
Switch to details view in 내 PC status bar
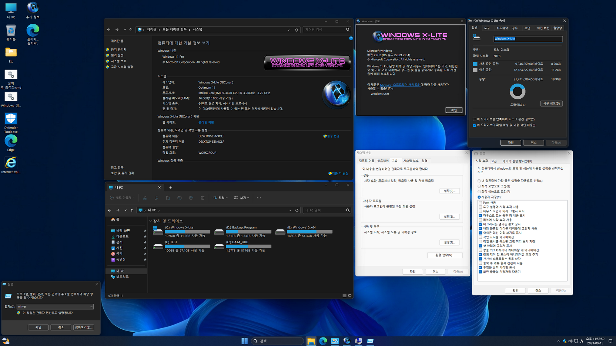[x=344, y=296]
